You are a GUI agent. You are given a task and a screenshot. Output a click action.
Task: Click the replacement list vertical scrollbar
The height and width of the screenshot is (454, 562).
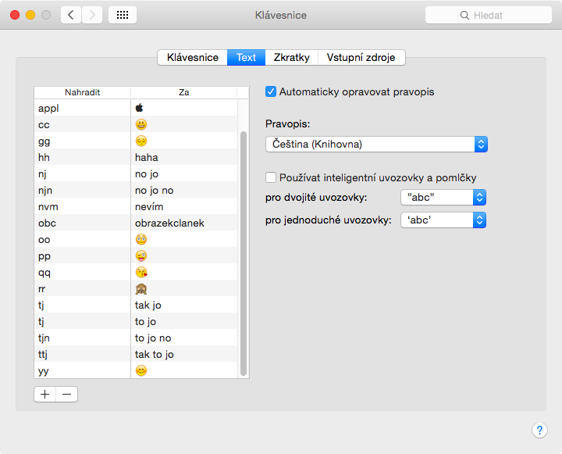click(244, 250)
